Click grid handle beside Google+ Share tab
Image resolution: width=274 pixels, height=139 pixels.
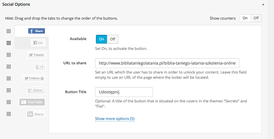coord(9,90)
